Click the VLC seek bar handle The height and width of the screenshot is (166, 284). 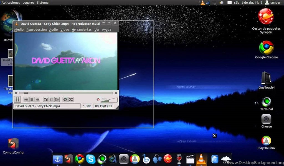[x=26, y=93]
